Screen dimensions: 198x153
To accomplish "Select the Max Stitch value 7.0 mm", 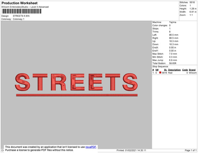I will coord(173,54).
